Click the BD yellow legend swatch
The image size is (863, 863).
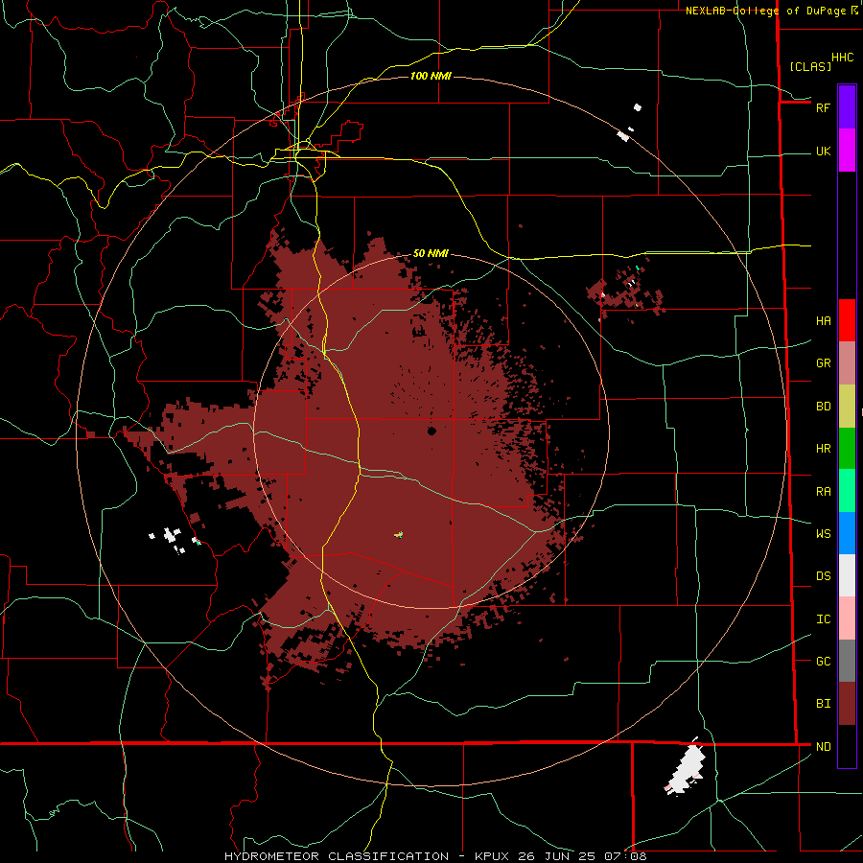(847, 407)
